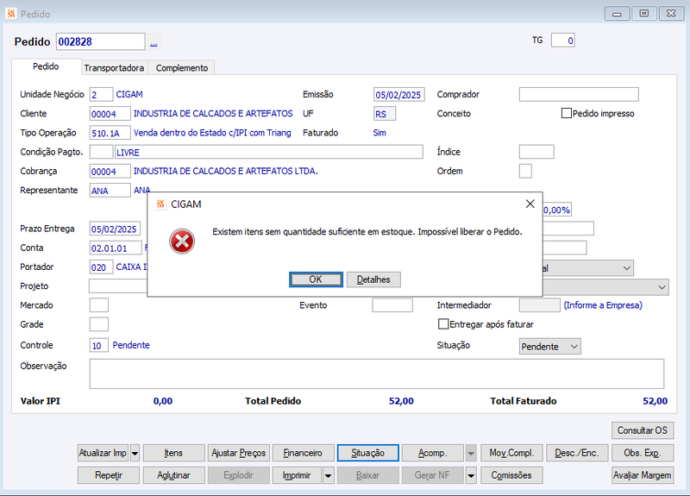Click the Imprimir button
Screen dimensions: 690x496
pyautogui.click(x=297, y=475)
